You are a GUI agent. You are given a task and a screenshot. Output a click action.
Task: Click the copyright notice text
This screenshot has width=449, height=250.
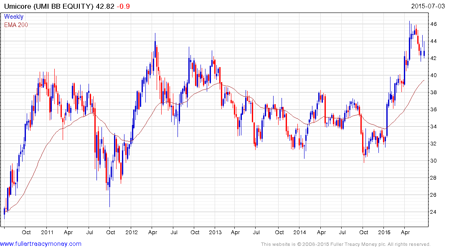click(346, 244)
